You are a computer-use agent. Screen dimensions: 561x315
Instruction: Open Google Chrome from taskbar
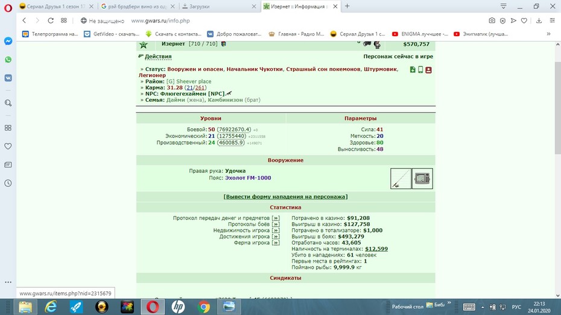tap(203, 307)
